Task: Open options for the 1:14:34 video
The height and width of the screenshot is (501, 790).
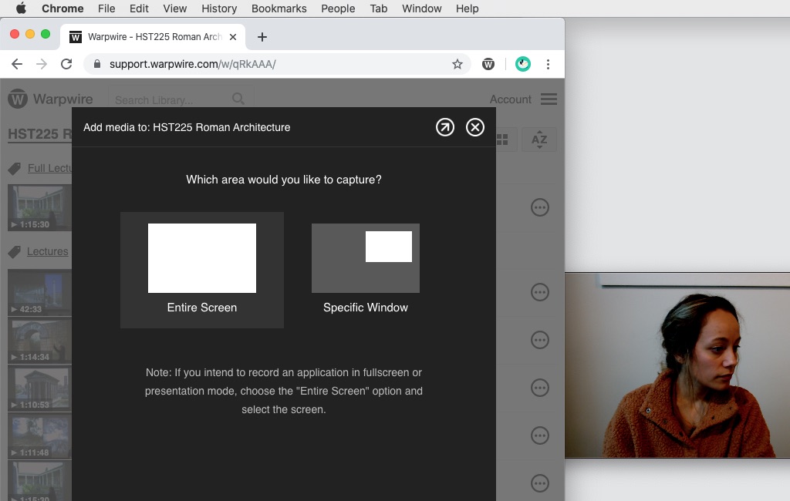Action: tap(539, 340)
